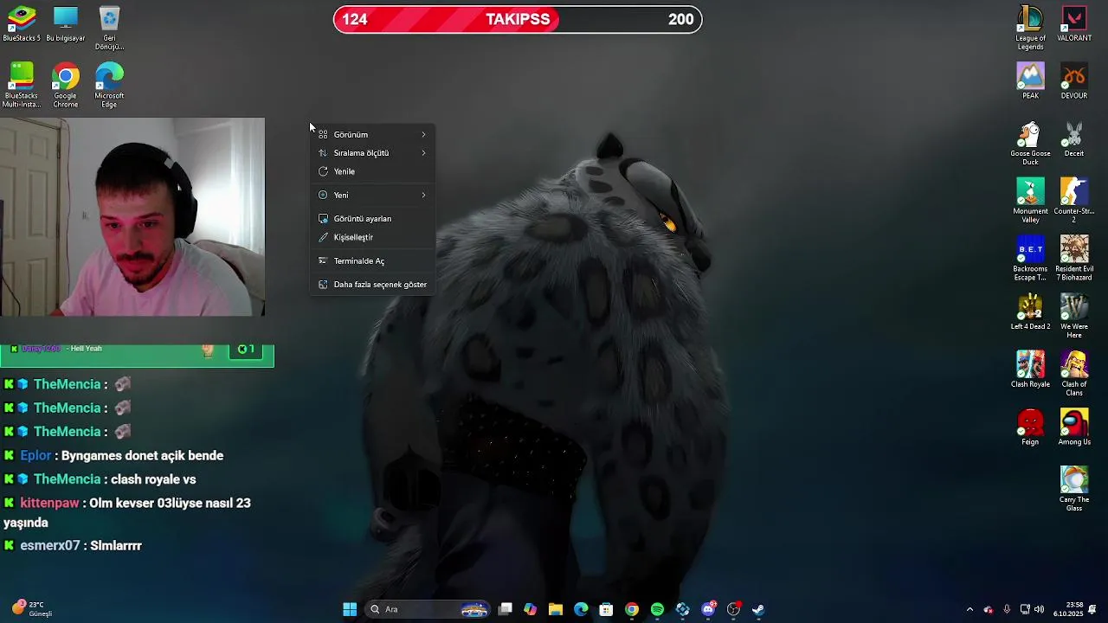Open OBS Studio from the taskbar
Image resolution: width=1108 pixels, height=623 pixels.
(x=733, y=609)
